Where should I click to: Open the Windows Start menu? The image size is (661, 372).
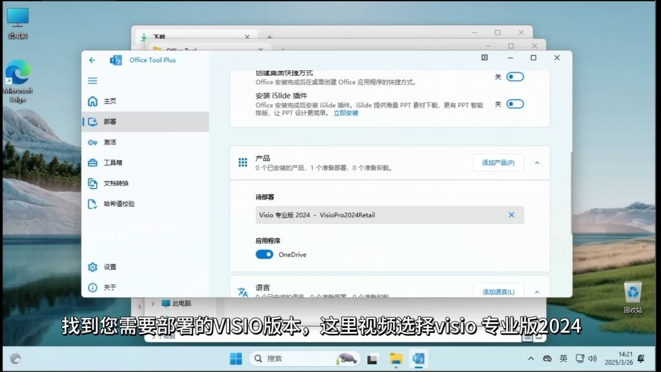click(236, 358)
